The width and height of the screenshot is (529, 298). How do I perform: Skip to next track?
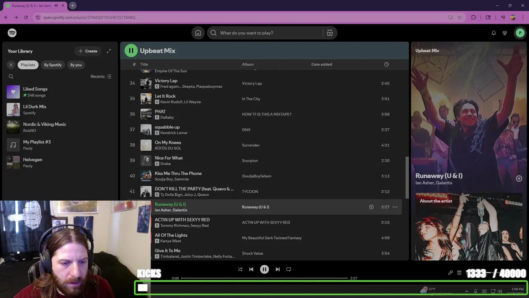278,269
